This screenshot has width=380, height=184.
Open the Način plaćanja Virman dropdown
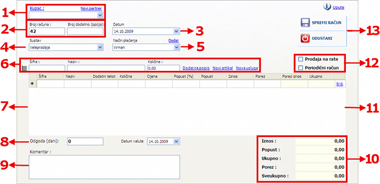pyautogui.click(x=177, y=48)
